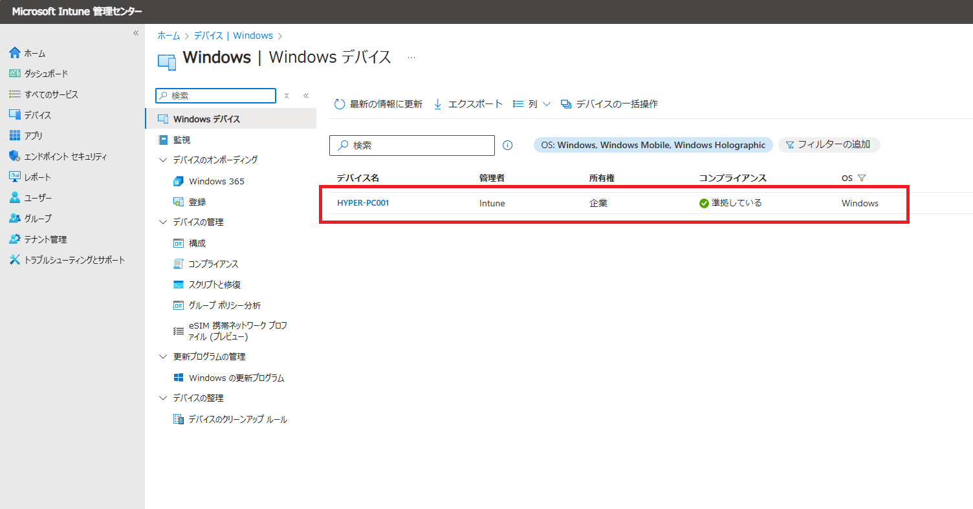
Task: Open すべてのサービス in left navigation
Action: pyautogui.click(x=51, y=94)
